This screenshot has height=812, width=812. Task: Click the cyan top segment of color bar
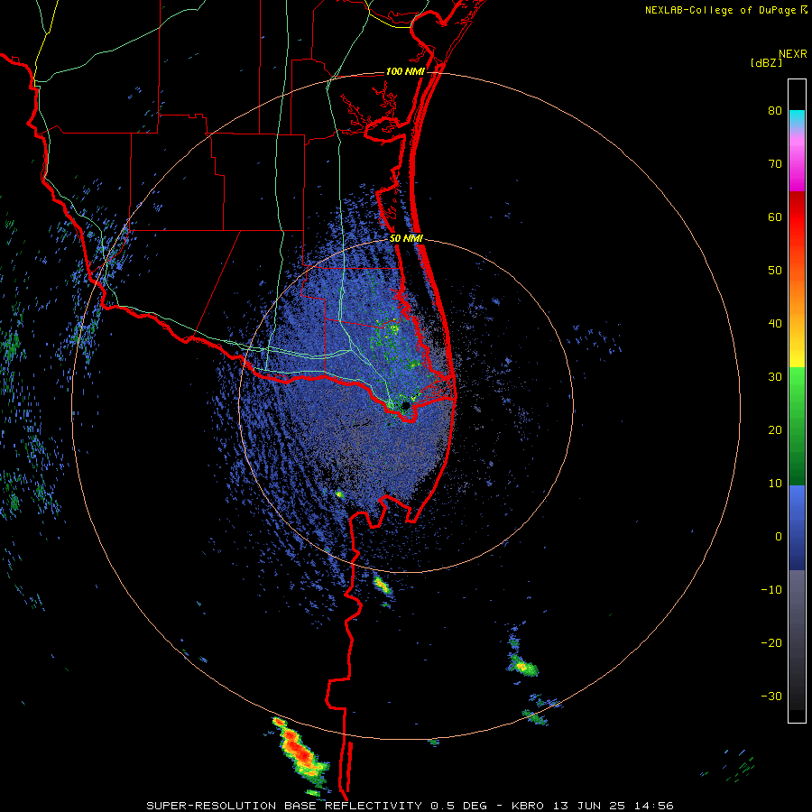point(797,116)
